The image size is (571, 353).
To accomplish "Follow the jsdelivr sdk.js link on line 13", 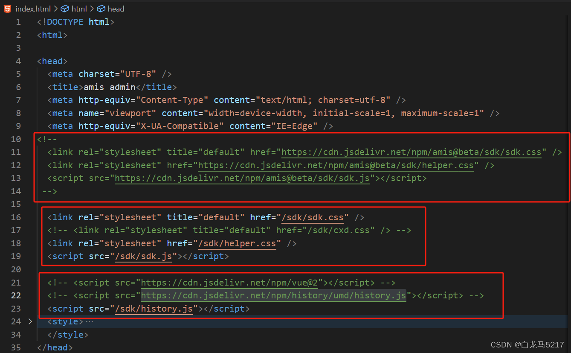I will [242, 178].
